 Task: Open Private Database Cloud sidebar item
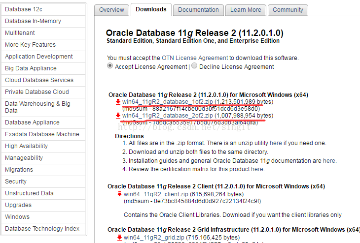click(43, 92)
